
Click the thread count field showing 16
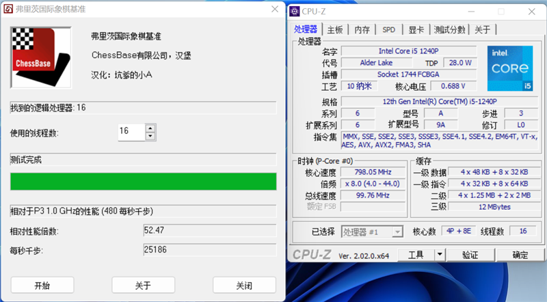click(x=131, y=132)
